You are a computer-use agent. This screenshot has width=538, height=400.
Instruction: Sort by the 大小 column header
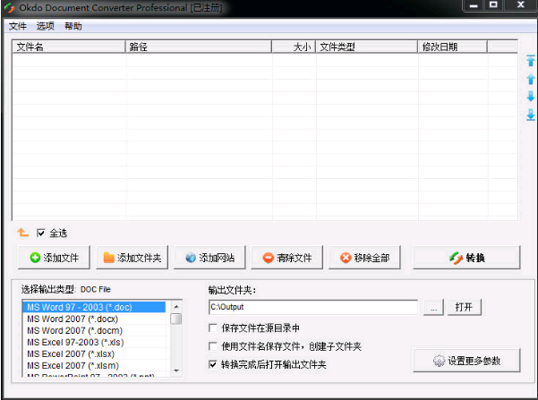[294, 47]
